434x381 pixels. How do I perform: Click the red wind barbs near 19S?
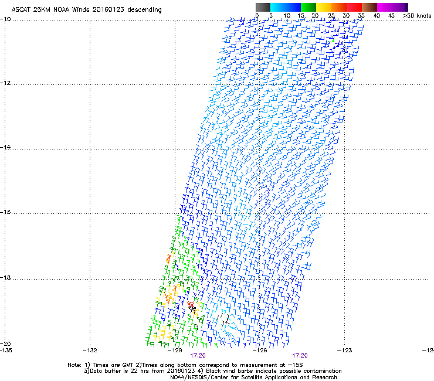191,304
